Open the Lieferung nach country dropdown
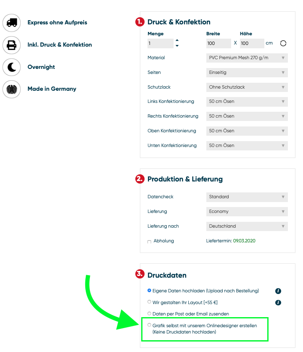Viewport: 303px width, 352px height. click(247, 226)
